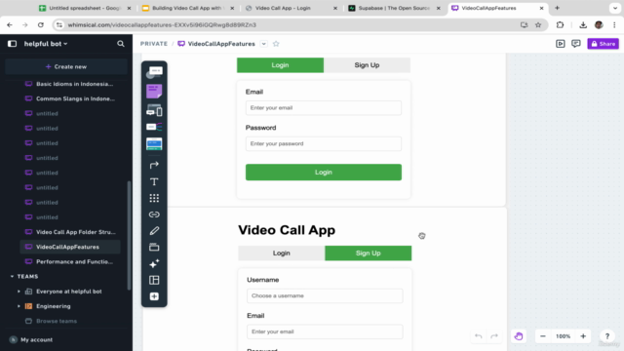Screen dimensions: 624x351
Task: Open the AI sparkle tool
Action: [x=154, y=264]
